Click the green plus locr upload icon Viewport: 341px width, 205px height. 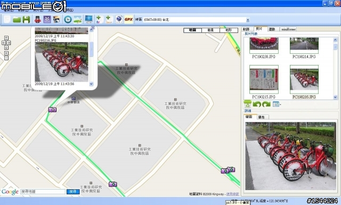tap(109, 20)
